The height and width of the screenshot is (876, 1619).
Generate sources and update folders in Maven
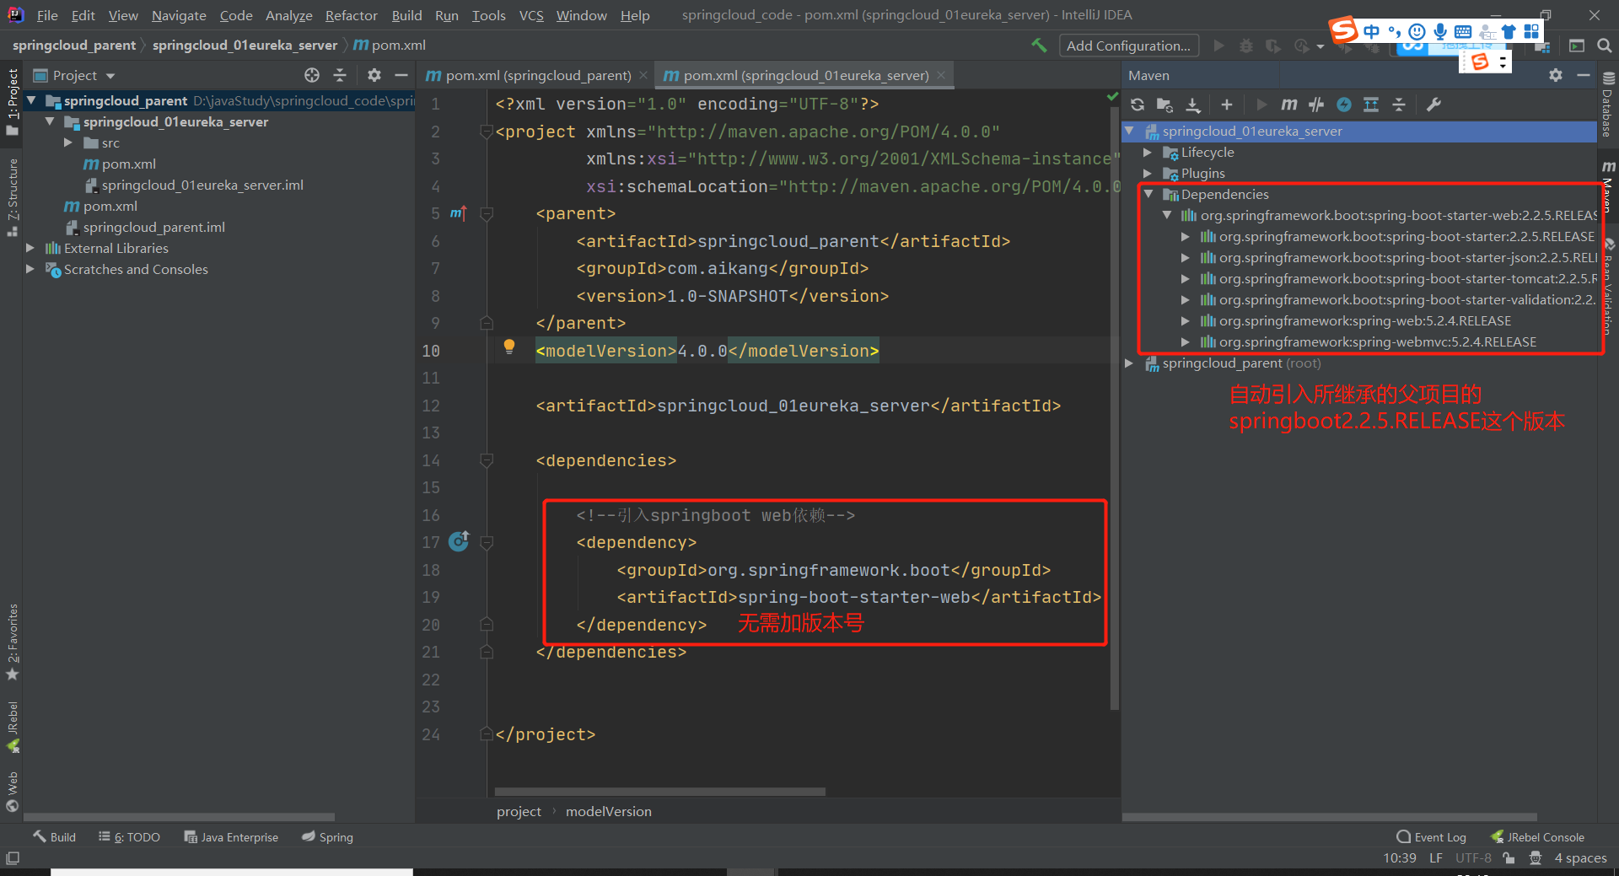click(1164, 105)
